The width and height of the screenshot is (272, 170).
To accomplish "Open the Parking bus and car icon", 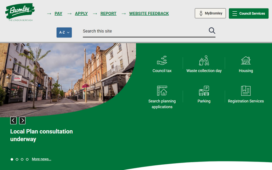I will 204,91.
